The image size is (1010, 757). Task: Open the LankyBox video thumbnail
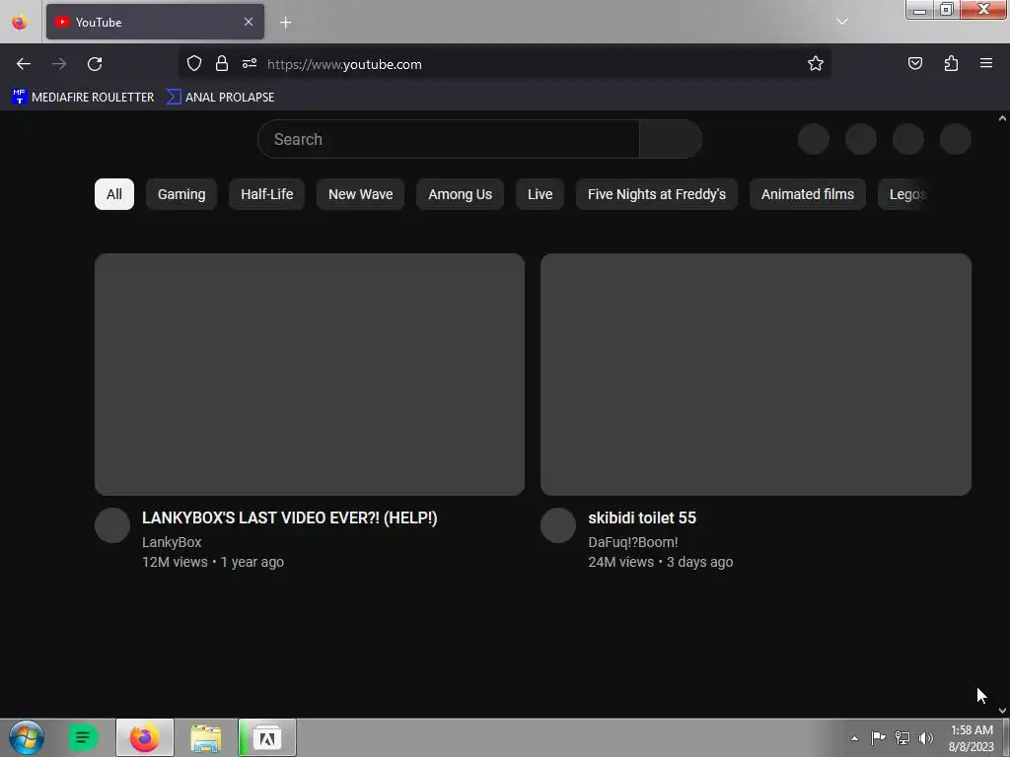coord(309,374)
